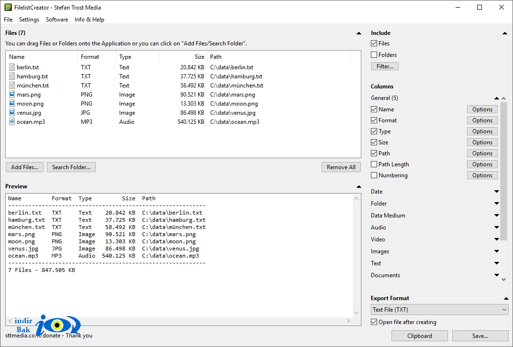This screenshot has height=347, width=513.
Task: Expand the Text columns group
Action: 496,263
